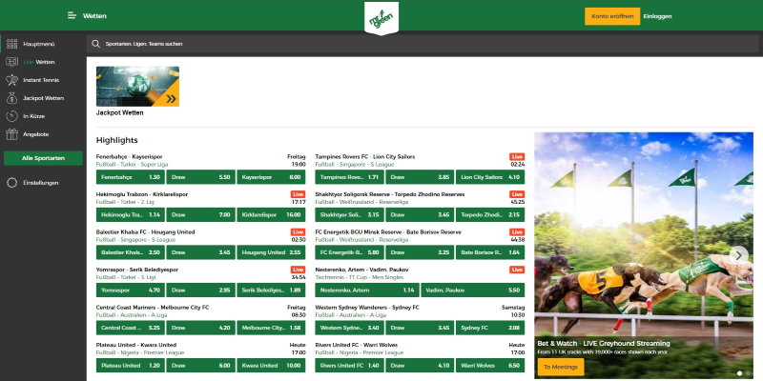
Task: Bet on Shakhtyor Soligorsk at 3.15
Action: (349, 215)
